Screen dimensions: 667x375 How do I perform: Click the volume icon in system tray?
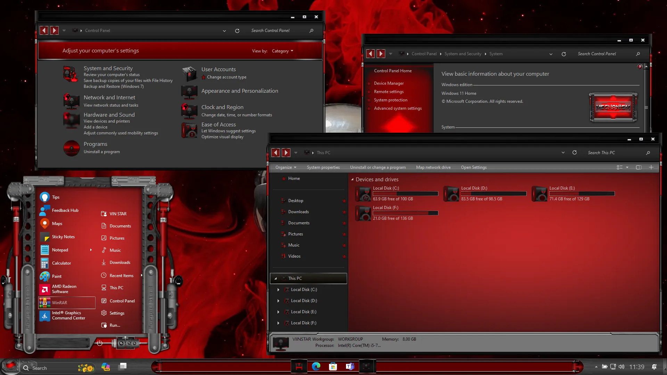pos(621,367)
